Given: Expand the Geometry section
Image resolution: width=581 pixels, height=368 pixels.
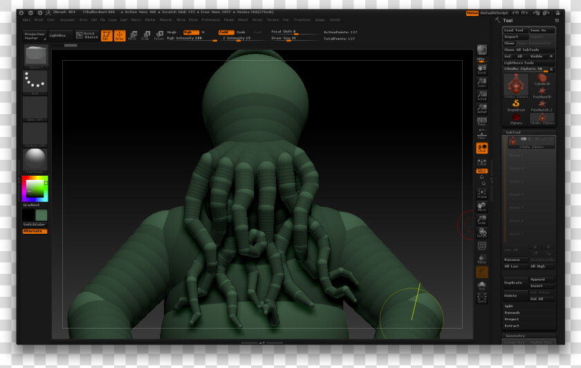Looking at the screenshot, I should tap(529, 335).
